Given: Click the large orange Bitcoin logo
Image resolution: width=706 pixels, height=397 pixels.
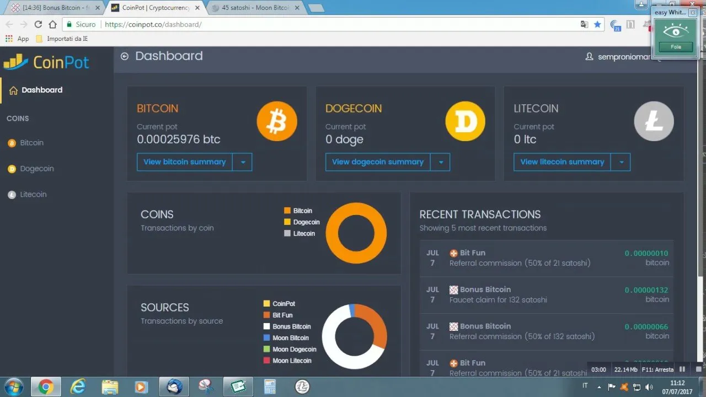Looking at the screenshot, I should (x=277, y=122).
